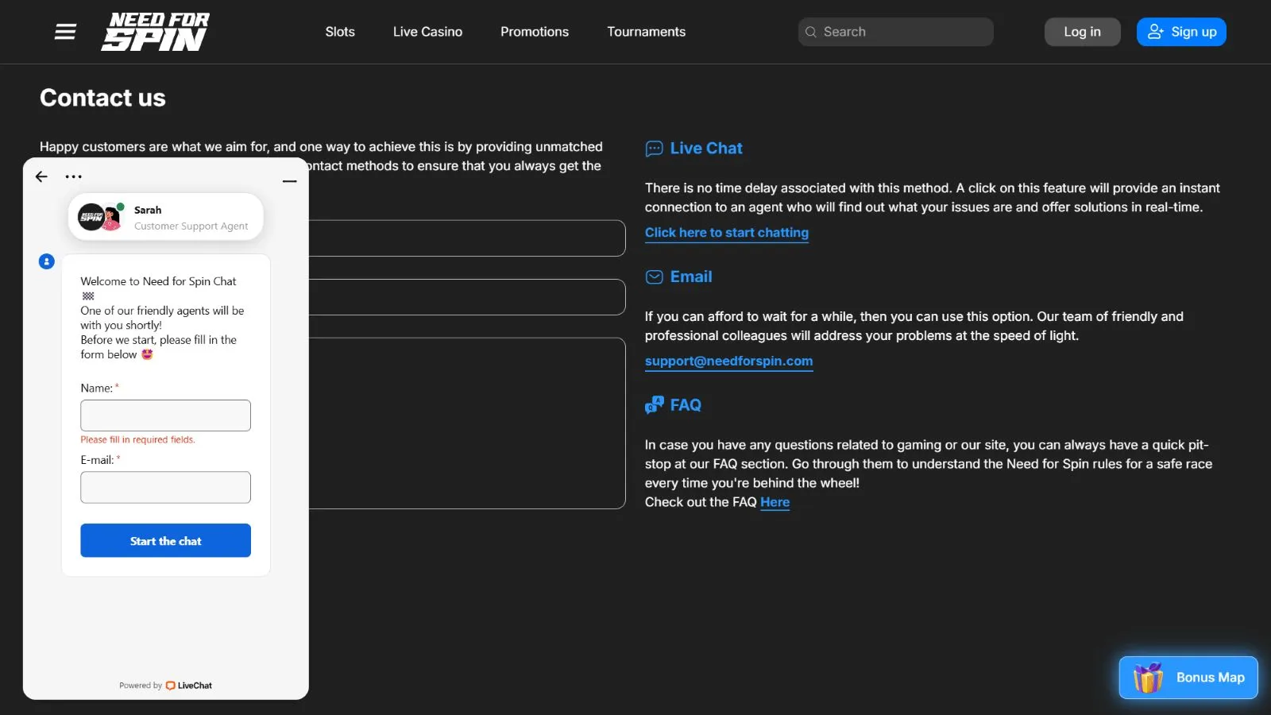Navigate to Promotions
The image size is (1271, 715).
click(x=535, y=32)
